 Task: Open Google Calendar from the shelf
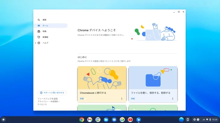click(x=98, y=120)
